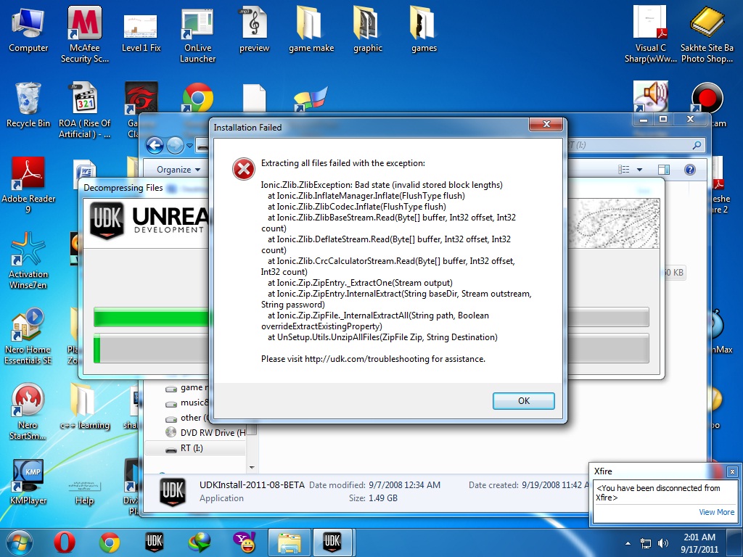Toggle the Explorer preview pane button
743x557 pixels.
click(663, 170)
